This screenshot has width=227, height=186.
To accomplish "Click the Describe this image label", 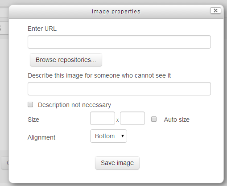I will coord(99,75).
